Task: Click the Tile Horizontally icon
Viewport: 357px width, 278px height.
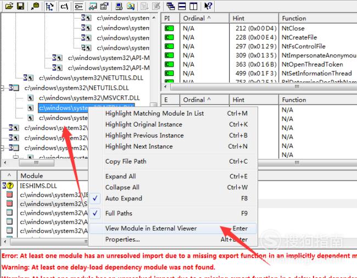Action: click(182, 6)
